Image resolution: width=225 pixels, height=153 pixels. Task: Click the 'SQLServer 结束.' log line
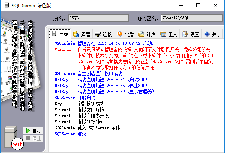(x=71, y=134)
